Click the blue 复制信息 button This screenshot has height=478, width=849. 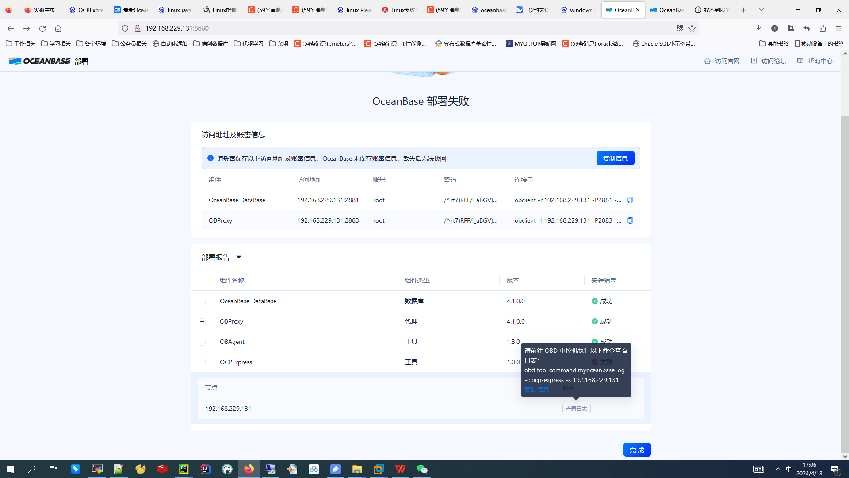(615, 158)
